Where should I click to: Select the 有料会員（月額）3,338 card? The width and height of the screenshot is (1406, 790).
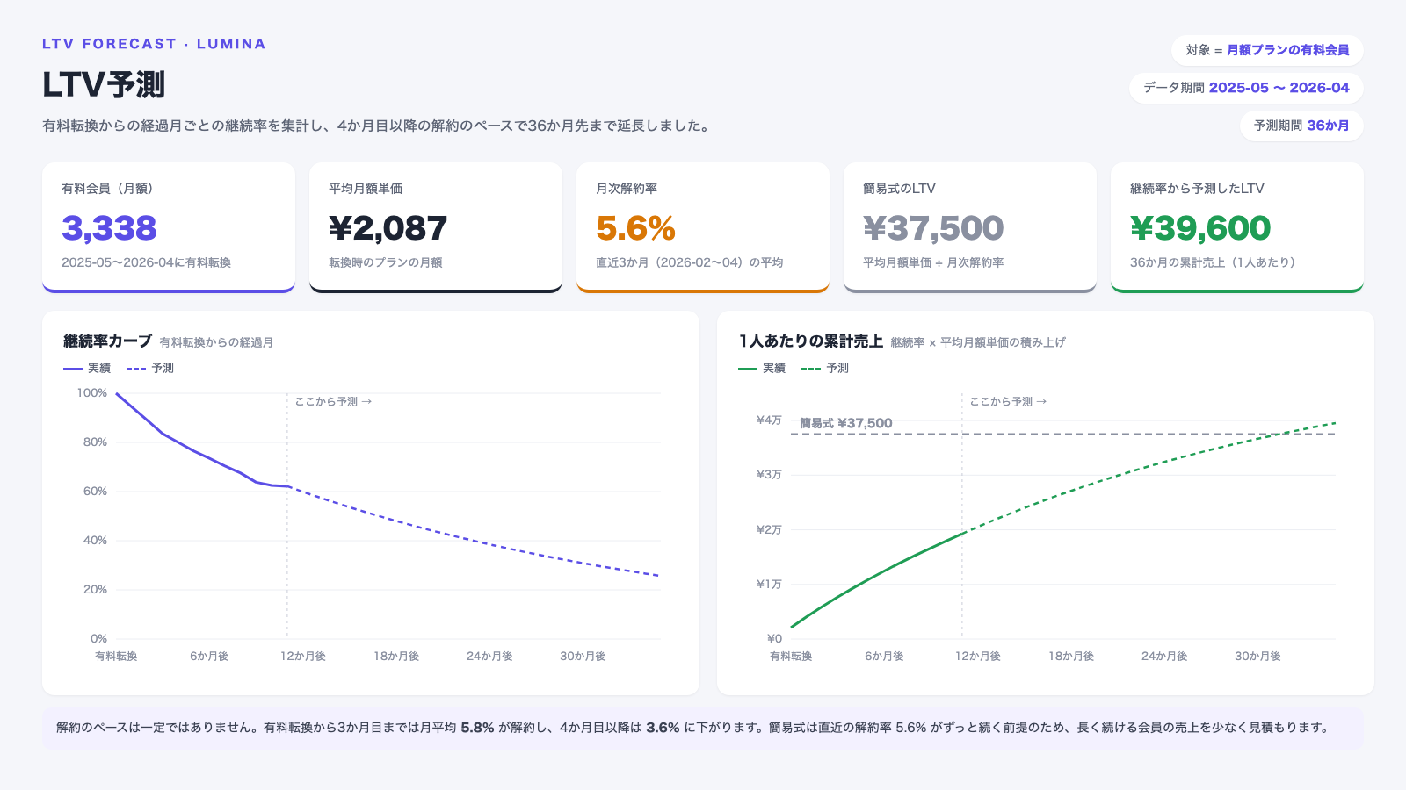pos(169,227)
